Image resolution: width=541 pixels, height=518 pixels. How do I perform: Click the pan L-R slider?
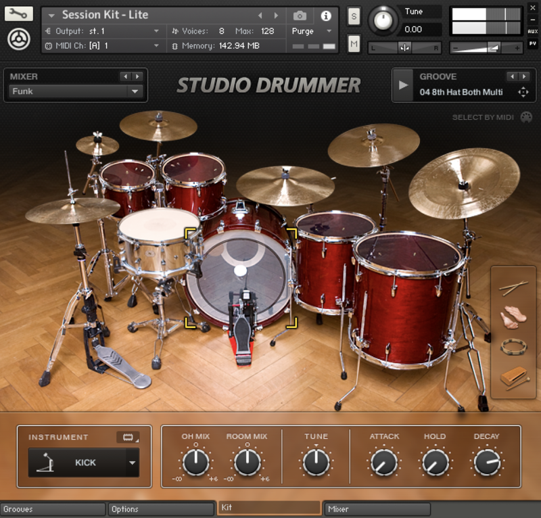tap(404, 47)
